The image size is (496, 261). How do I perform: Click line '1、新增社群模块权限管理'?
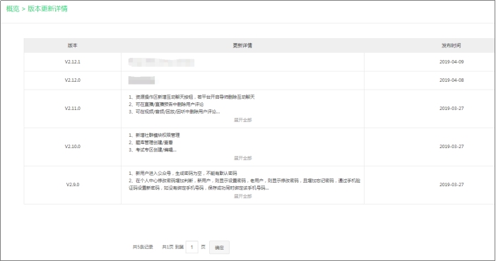click(x=154, y=135)
